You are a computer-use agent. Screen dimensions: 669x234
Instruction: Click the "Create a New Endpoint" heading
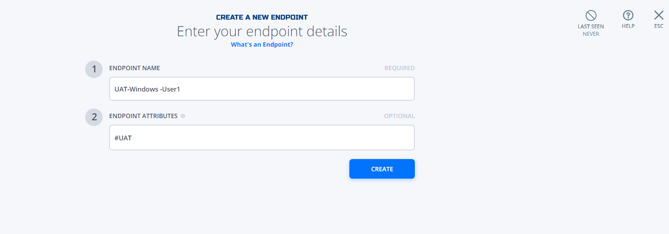point(262,17)
